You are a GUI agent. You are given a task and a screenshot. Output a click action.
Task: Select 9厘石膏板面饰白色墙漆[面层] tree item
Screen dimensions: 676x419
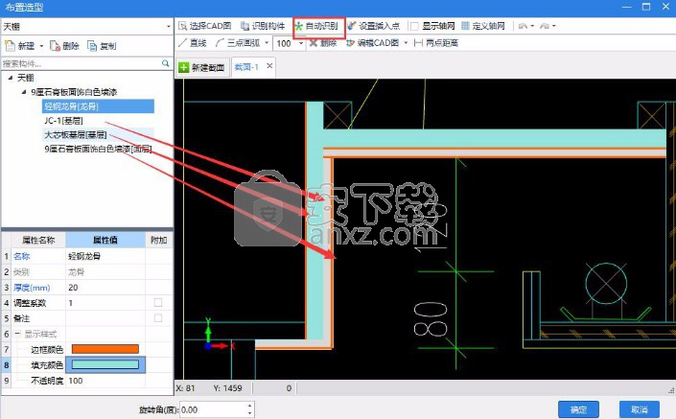coord(98,150)
